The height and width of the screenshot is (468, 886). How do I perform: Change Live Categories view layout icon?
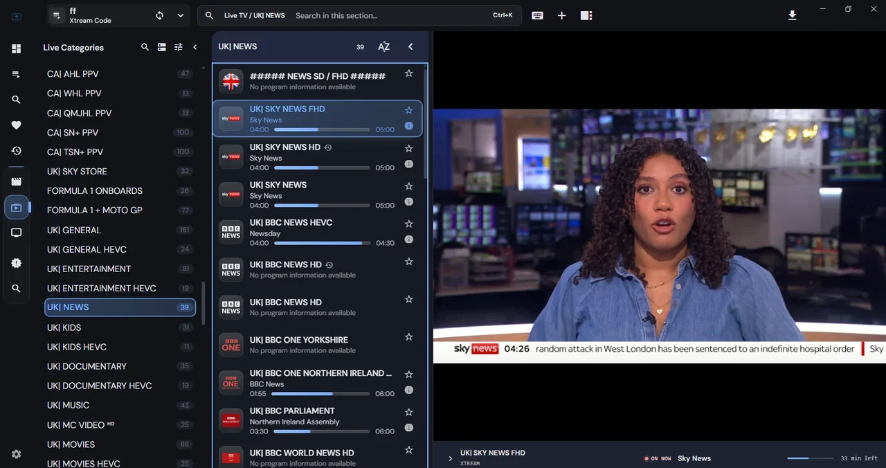tap(161, 47)
